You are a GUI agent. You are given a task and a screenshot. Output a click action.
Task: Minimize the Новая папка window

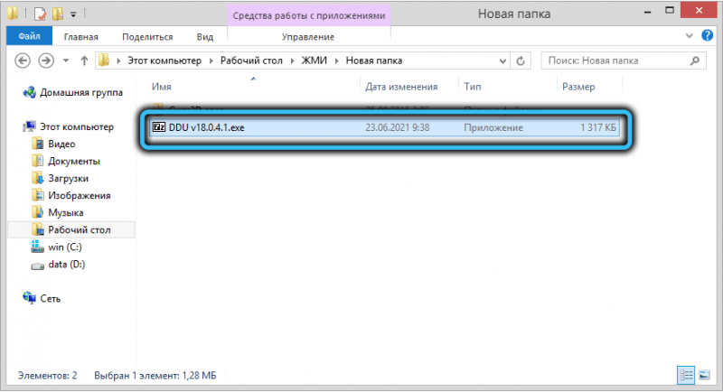point(647,12)
